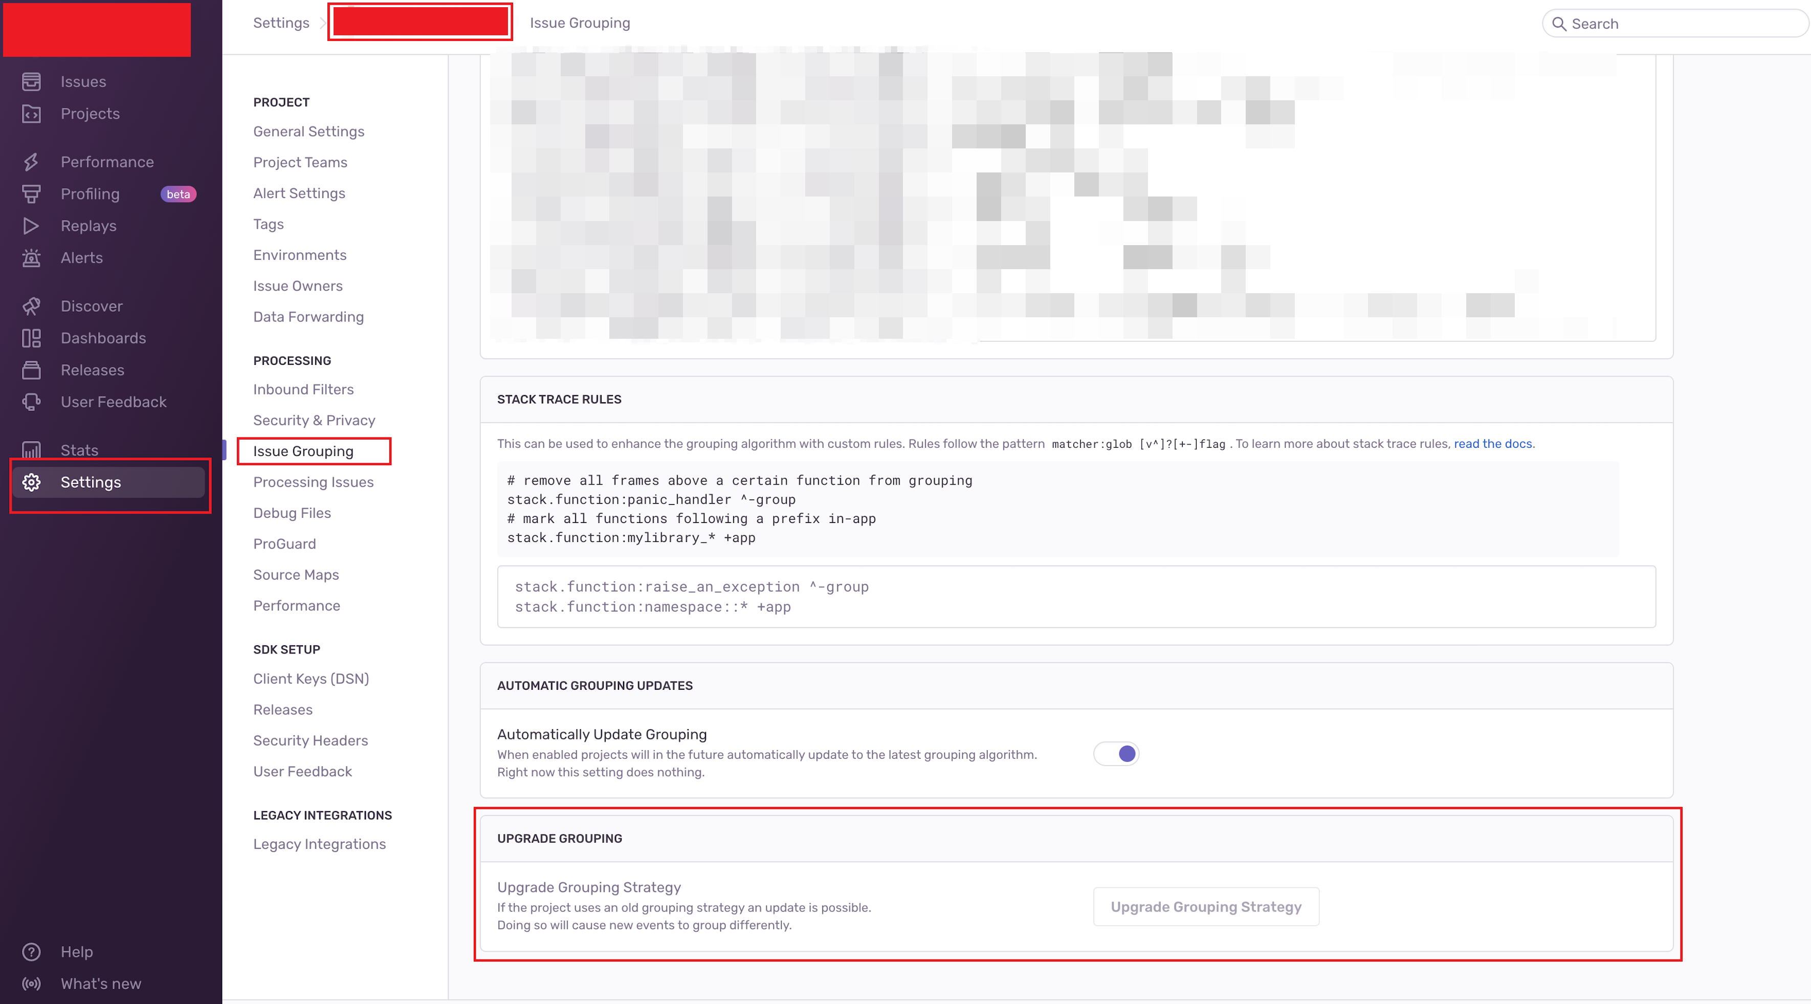Open Client Keys (DSN) page
Image resolution: width=1811 pixels, height=1004 pixels.
(x=311, y=679)
